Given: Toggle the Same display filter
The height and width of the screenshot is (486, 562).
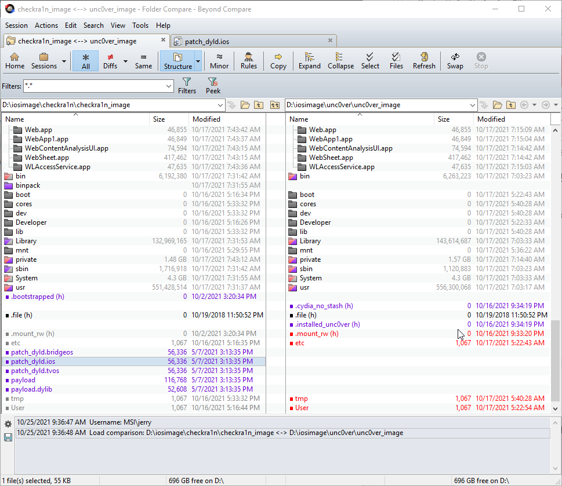Looking at the screenshot, I should click(x=143, y=61).
